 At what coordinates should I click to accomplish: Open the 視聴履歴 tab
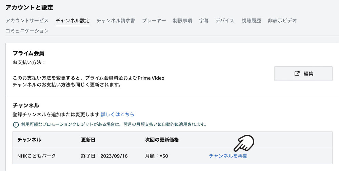point(251,21)
